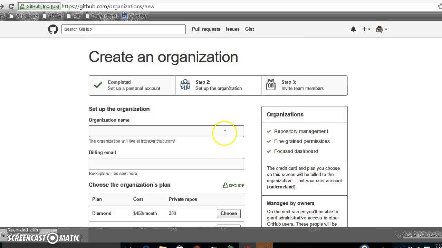Open the plus create-new dropdown
442x248 pixels.
pos(366,29)
